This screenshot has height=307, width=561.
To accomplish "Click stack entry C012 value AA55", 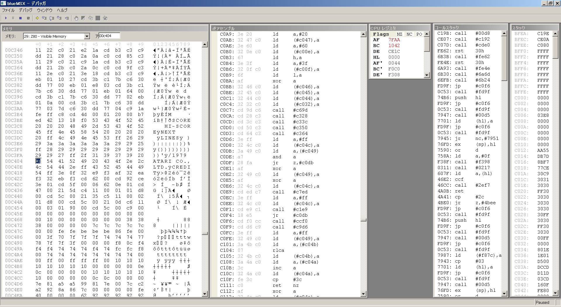I will point(543,150).
